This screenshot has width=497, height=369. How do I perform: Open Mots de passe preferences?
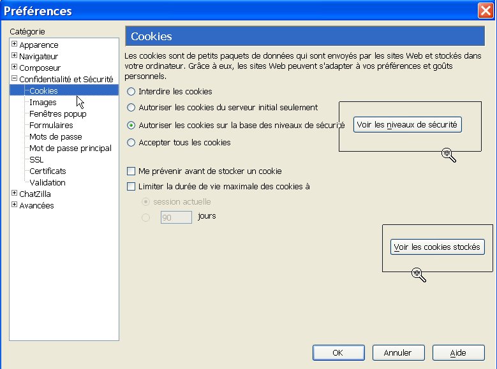[56, 136]
